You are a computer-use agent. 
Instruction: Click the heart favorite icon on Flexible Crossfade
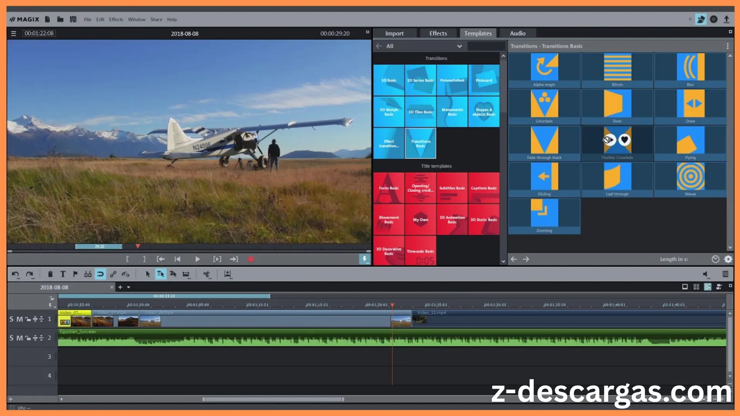[x=624, y=140]
